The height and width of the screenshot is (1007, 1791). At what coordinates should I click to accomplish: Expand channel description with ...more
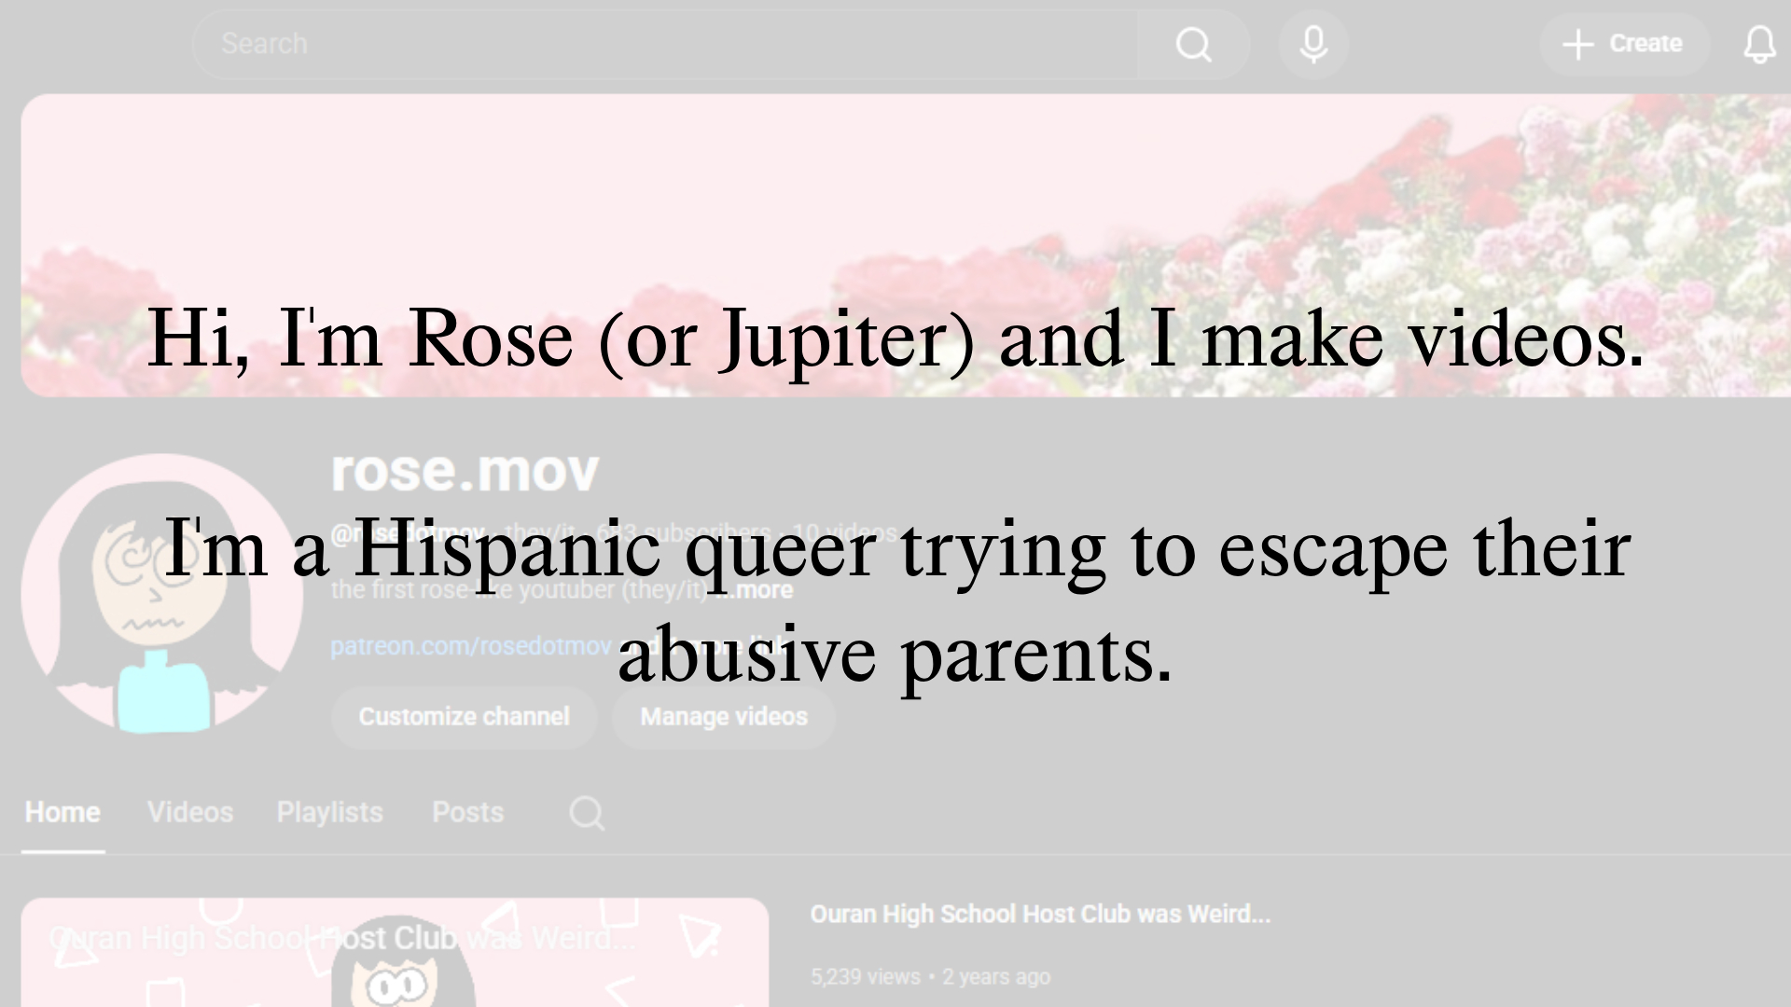[x=763, y=590]
